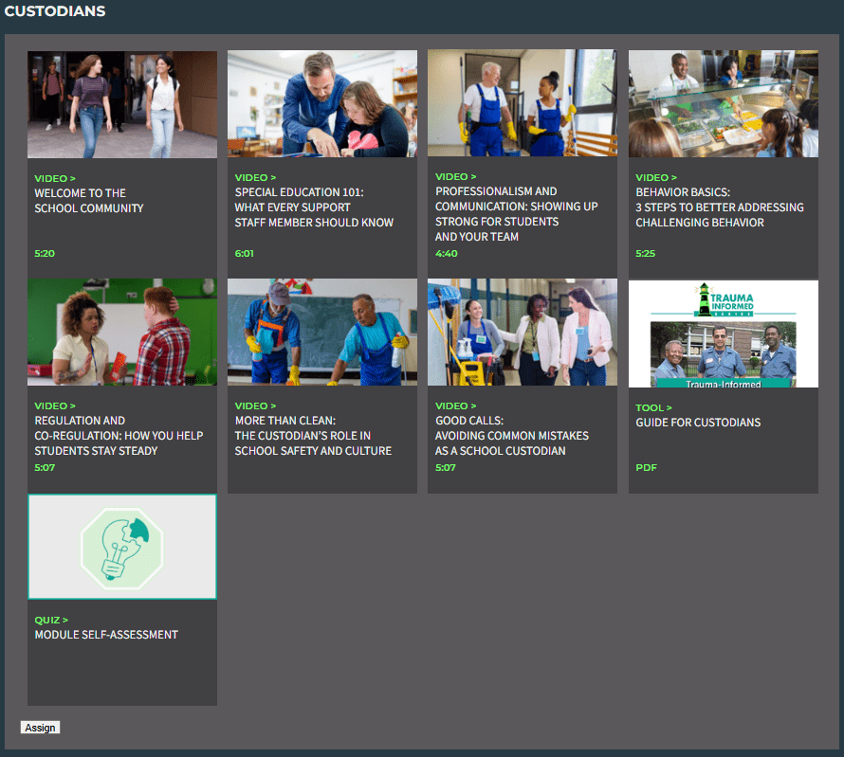The height and width of the screenshot is (757, 844).
Task: Click TOOL > label above Guide for Custodians
Action: coord(653,407)
